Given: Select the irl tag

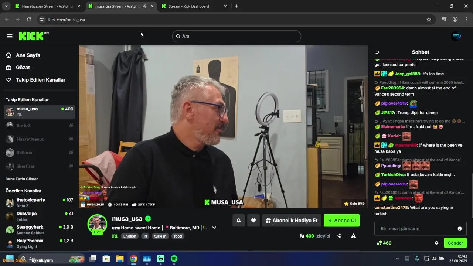Looking at the screenshot, I should [x=145, y=236].
